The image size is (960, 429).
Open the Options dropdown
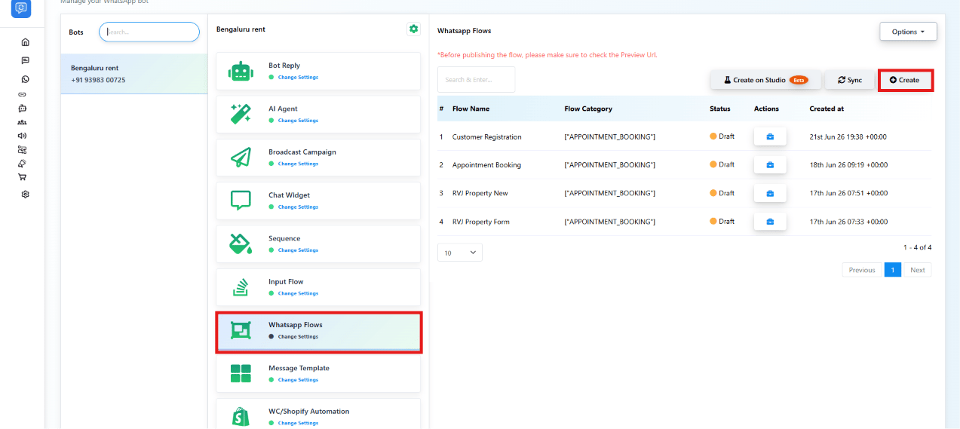click(x=908, y=32)
